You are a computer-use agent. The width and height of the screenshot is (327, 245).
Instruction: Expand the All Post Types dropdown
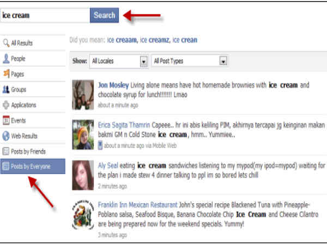click(189, 62)
